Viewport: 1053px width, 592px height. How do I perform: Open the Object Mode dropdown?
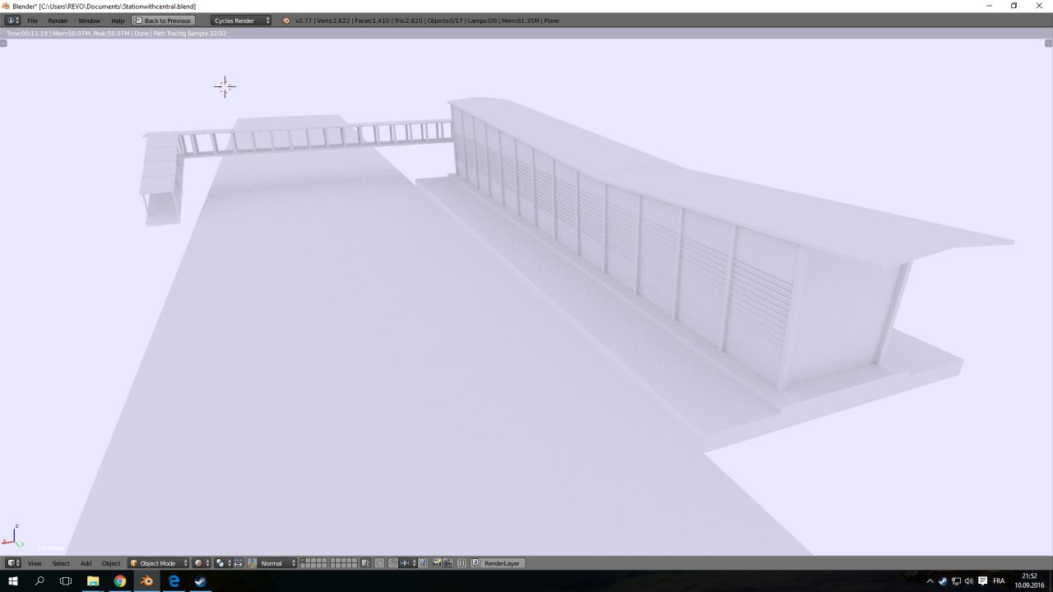pos(159,563)
